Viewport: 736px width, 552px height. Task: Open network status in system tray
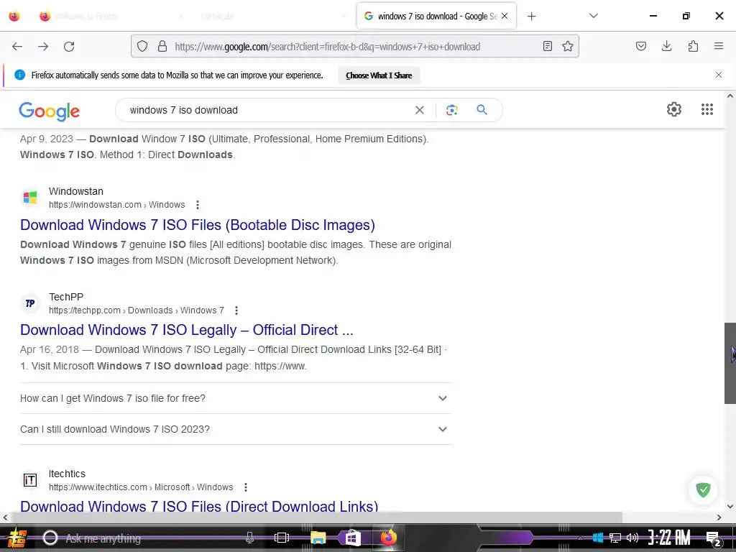click(615, 538)
